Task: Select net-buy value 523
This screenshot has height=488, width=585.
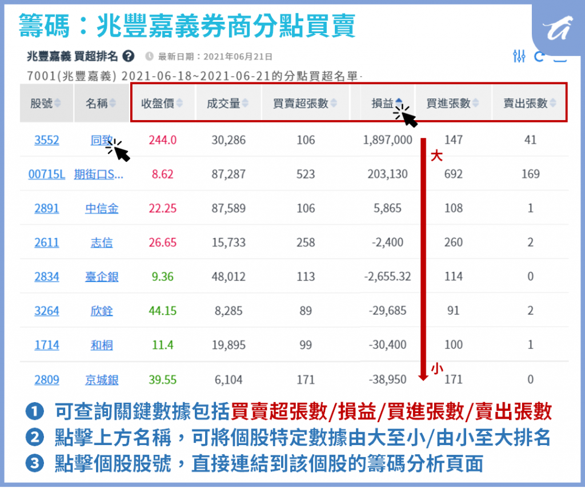Action: click(306, 174)
